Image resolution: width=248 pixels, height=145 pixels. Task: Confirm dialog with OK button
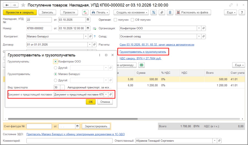pyautogui.click(x=91, y=102)
